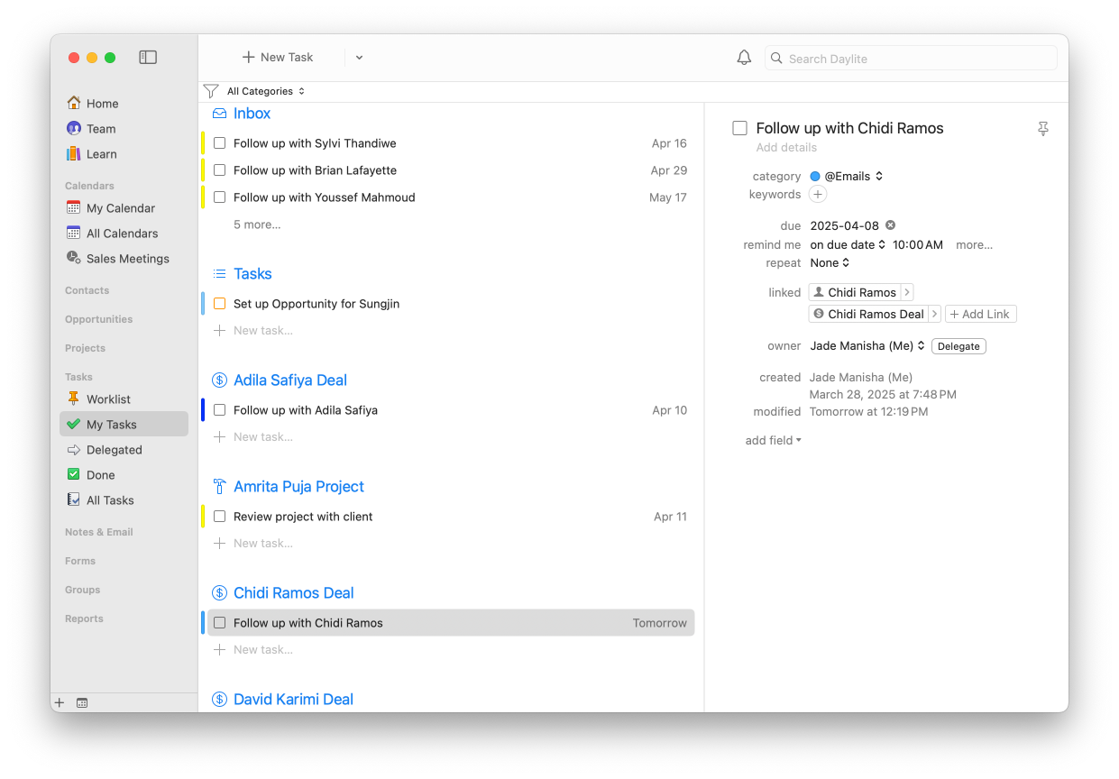This screenshot has width=1119, height=779.
Task: Expand the Chidi Ramos Deal link chevron
Action: tap(934, 314)
